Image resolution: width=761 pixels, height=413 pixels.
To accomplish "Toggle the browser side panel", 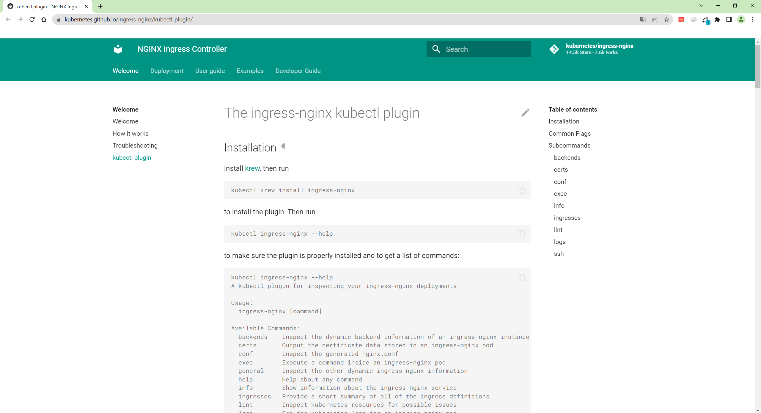I will pyautogui.click(x=729, y=20).
